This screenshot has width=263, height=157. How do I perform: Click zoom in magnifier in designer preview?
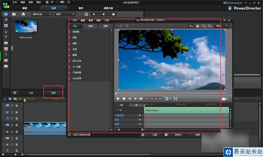pos(210,26)
